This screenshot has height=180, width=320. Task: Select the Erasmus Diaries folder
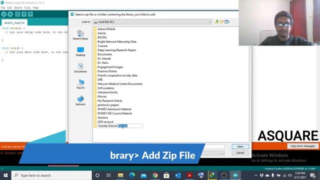(x=107, y=71)
